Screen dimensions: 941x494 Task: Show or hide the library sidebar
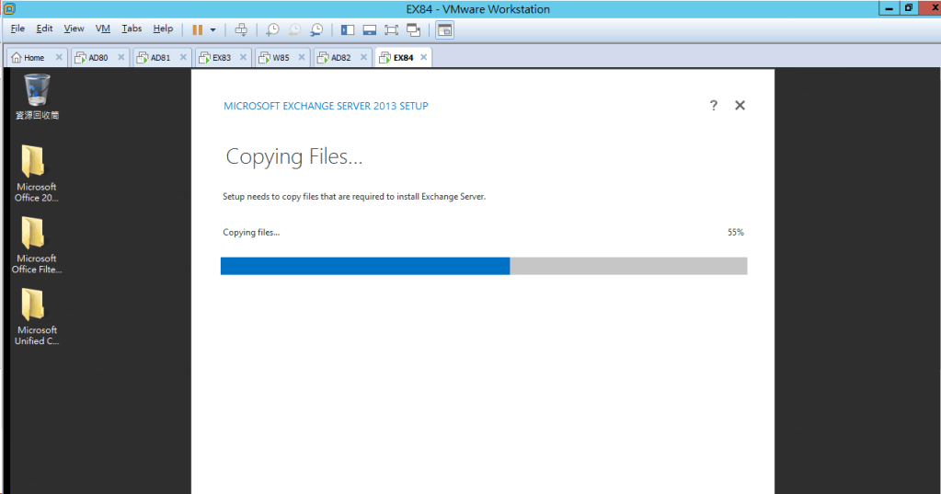coord(347,29)
